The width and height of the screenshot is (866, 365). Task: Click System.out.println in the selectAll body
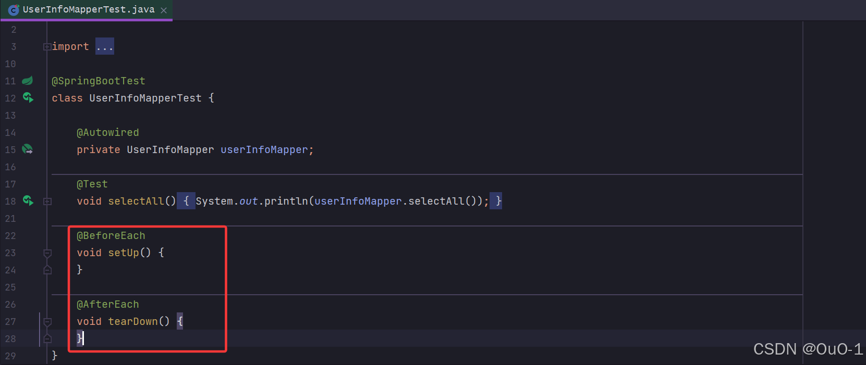[252, 201]
